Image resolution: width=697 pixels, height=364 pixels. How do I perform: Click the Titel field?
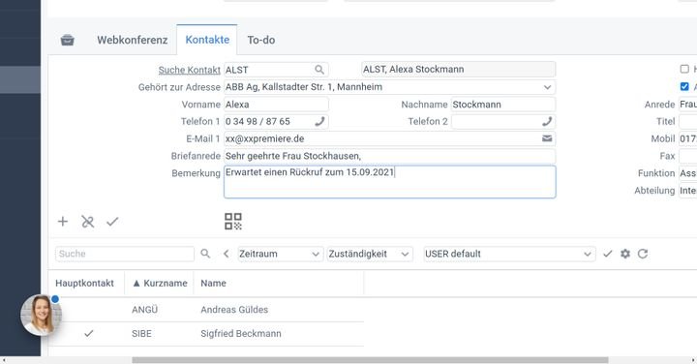click(687, 121)
